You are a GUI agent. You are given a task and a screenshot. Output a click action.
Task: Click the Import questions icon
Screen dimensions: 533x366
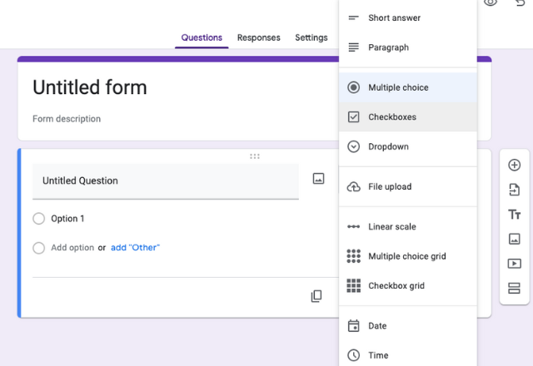(x=515, y=190)
